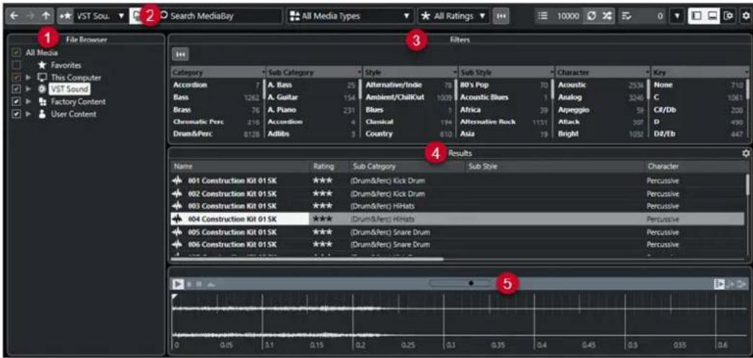Toggle the left zone visibility button

[x=695, y=16]
